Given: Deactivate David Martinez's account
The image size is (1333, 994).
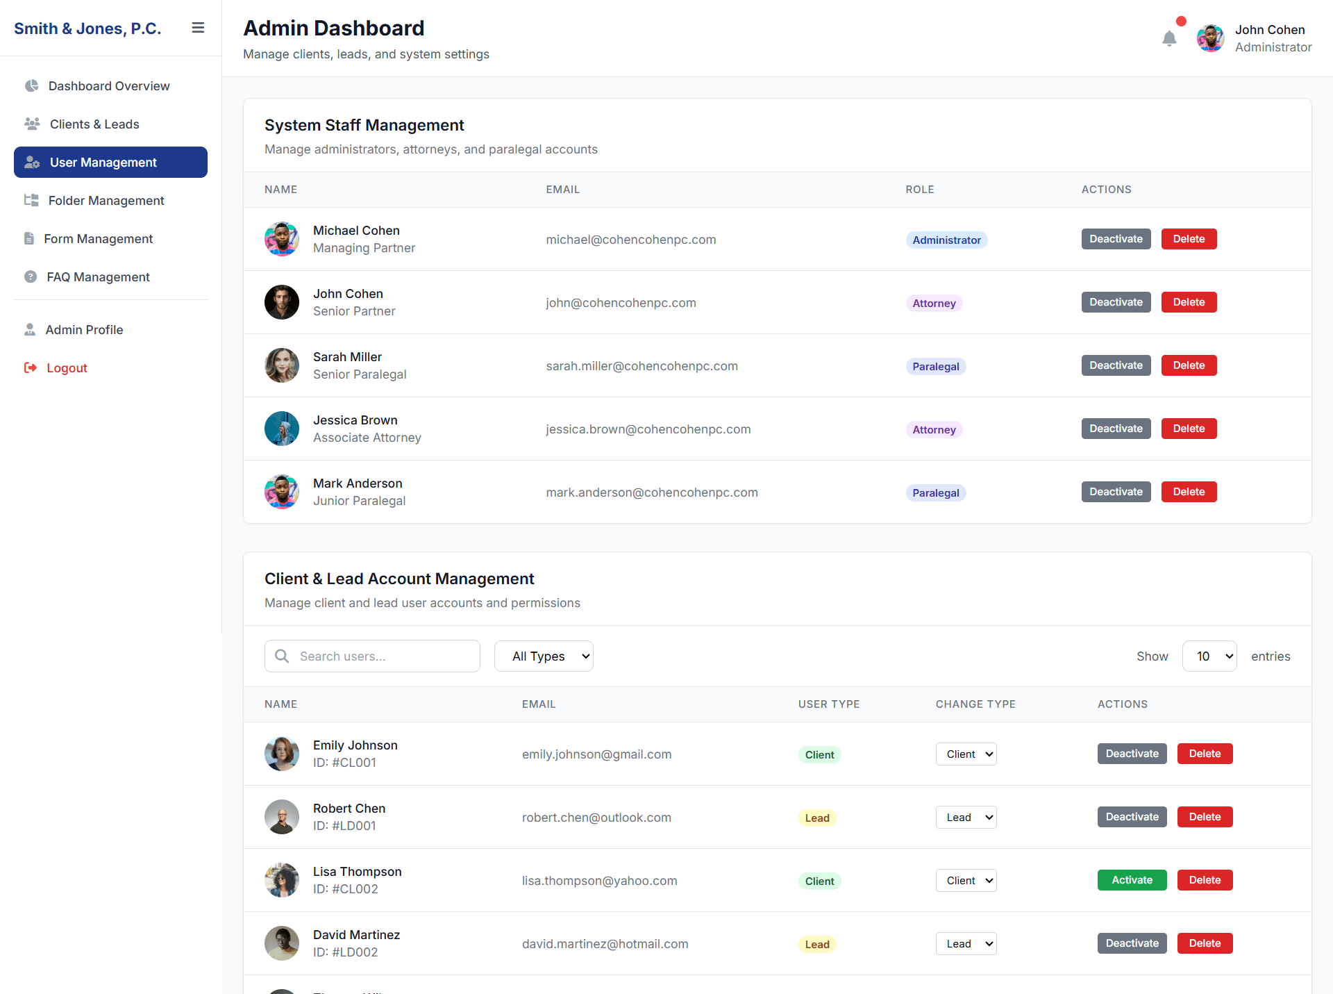Looking at the screenshot, I should click(x=1132, y=943).
